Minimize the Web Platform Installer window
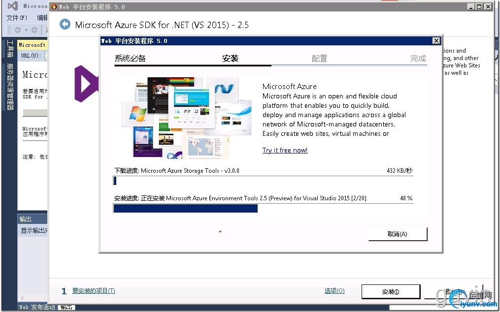 coord(471,6)
